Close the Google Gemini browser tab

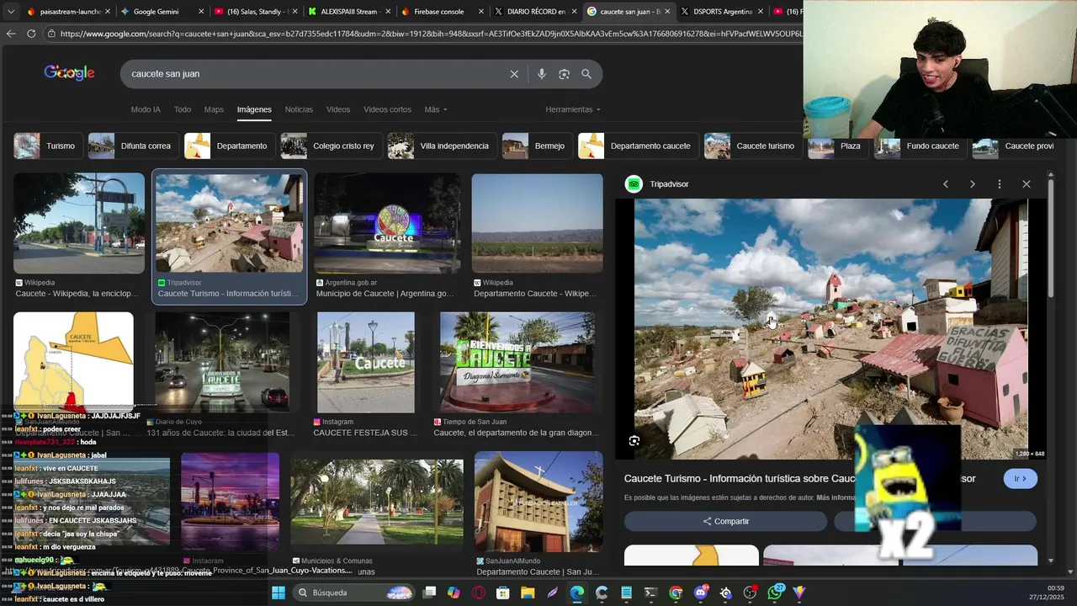coord(201,12)
